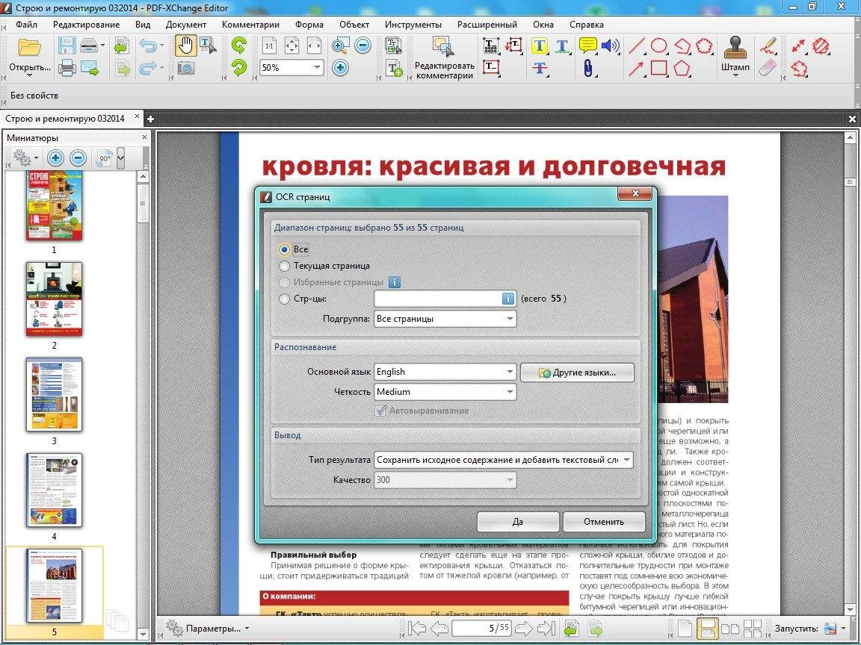Click the Marquee zoom magnifier icon
This screenshot has height=645, width=861.
pos(341,46)
